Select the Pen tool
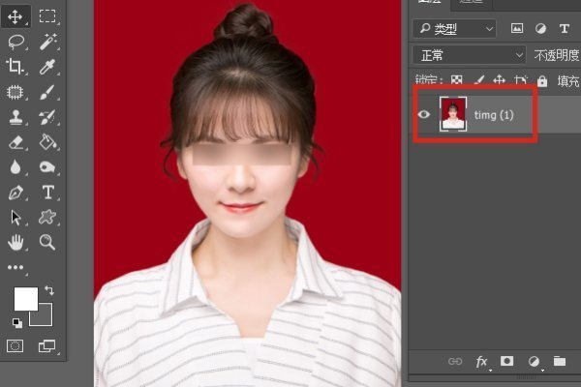Image resolution: width=581 pixels, height=387 pixels. pos(15,193)
